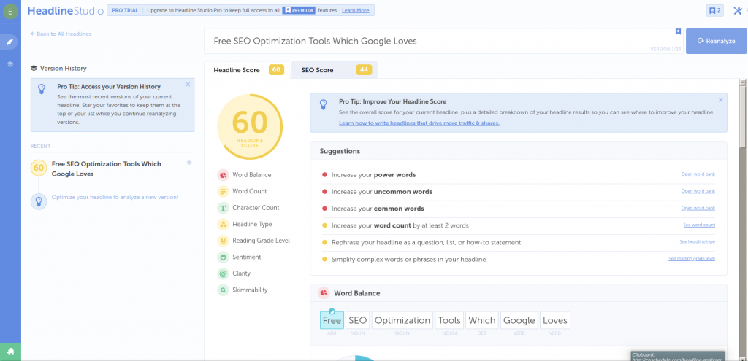Click the Skimmability icon

point(223,290)
